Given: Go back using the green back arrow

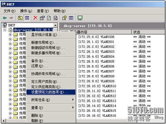Looking at the screenshot, I should (x=5, y=18).
